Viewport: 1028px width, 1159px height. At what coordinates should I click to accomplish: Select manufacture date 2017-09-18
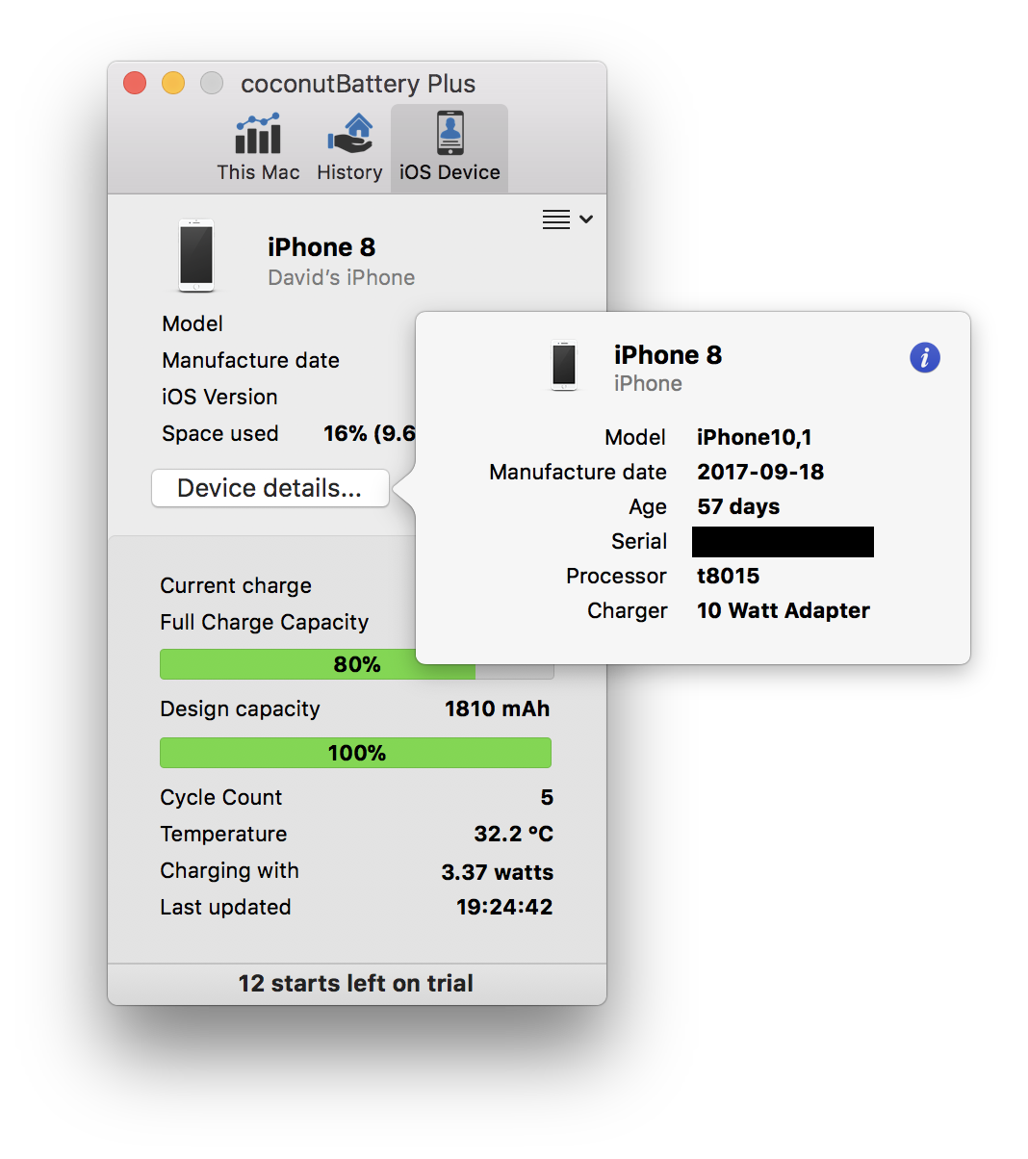click(x=760, y=472)
